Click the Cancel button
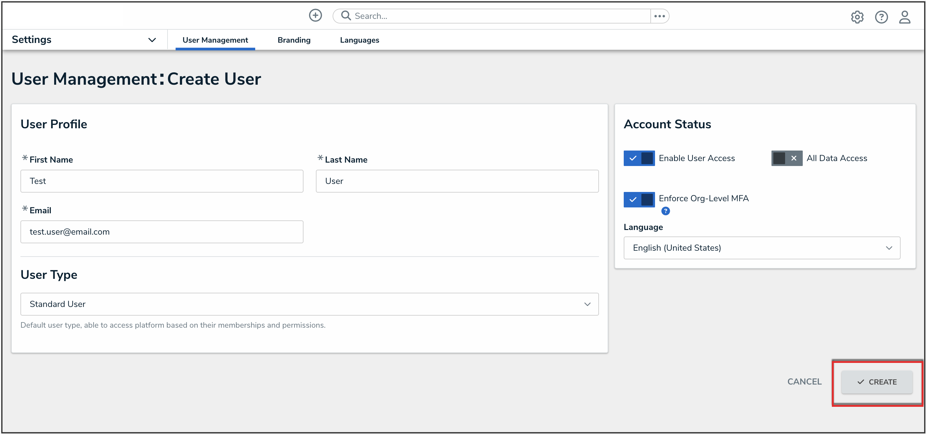The image size is (926, 434). 804,382
